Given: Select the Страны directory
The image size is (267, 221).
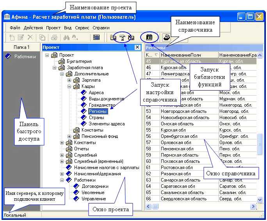Looking at the screenshot, I should click(x=96, y=118).
